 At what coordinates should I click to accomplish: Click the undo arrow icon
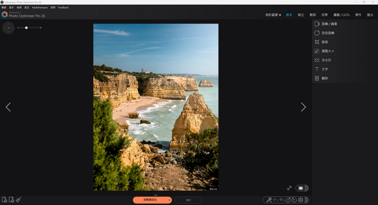coord(275,200)
